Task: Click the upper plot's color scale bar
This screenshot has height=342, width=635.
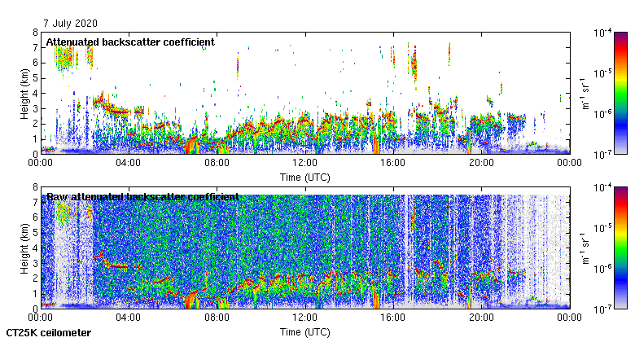Action: coord(620,93)
